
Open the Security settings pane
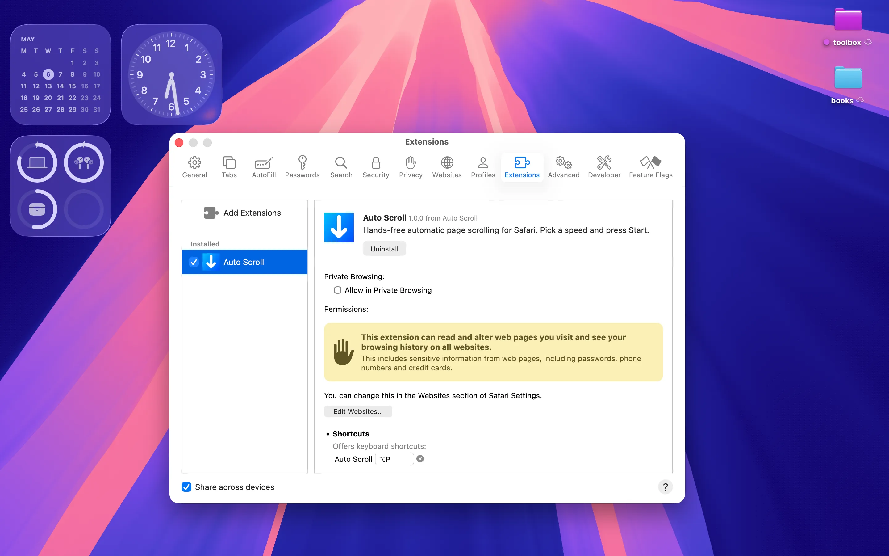tap(375, 166)
